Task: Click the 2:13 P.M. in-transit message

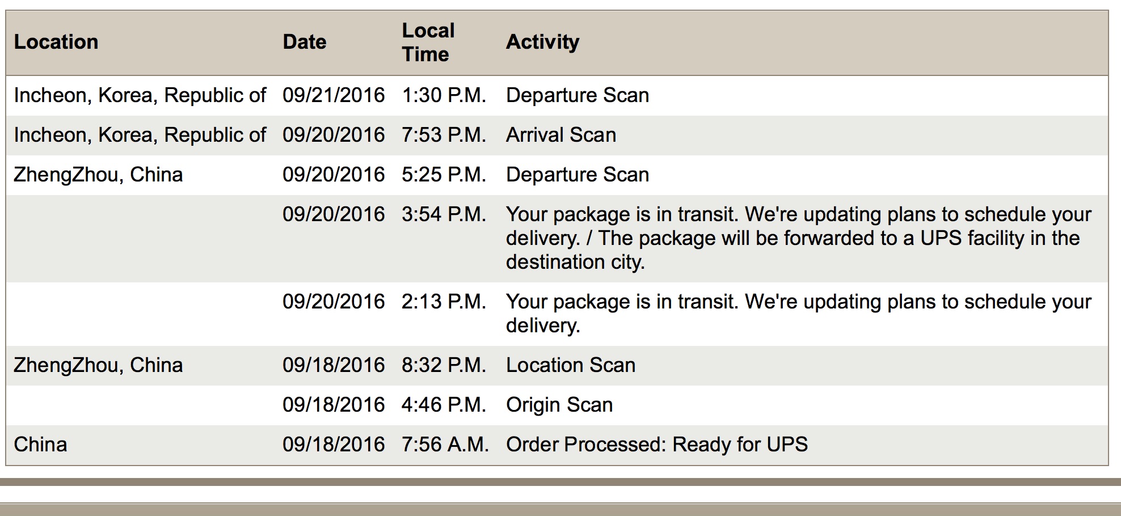Action: [794, 312]
